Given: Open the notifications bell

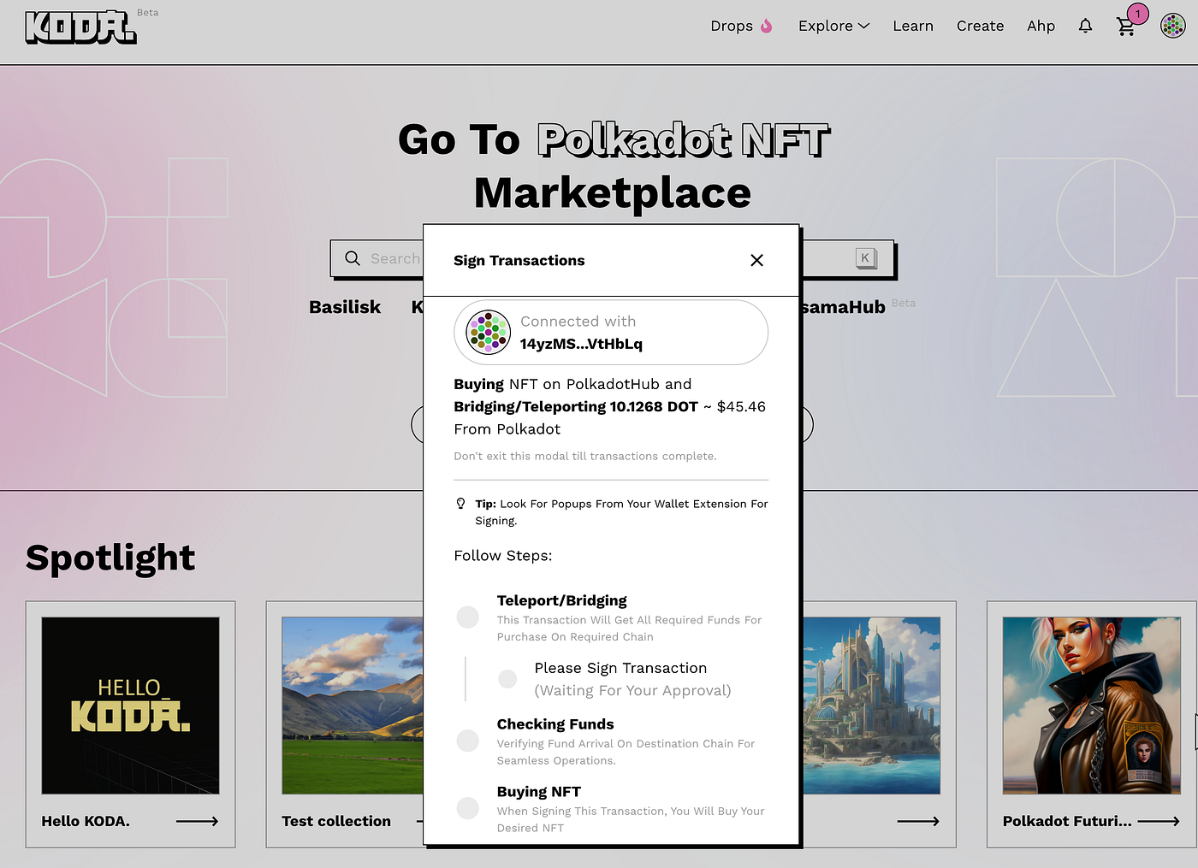Looking at the screenshot, I should 1085,26.
